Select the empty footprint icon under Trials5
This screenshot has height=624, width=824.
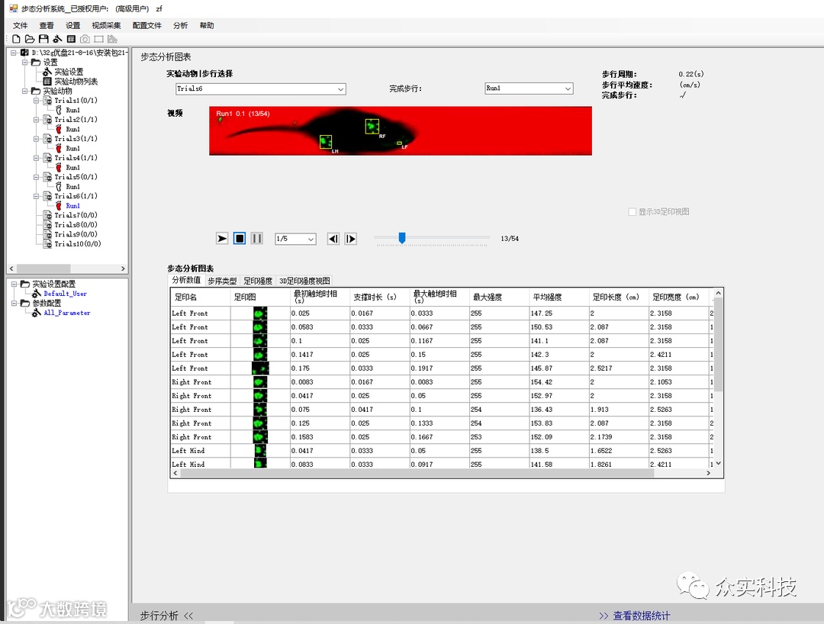pyautogui.click(x=59, y=186)
